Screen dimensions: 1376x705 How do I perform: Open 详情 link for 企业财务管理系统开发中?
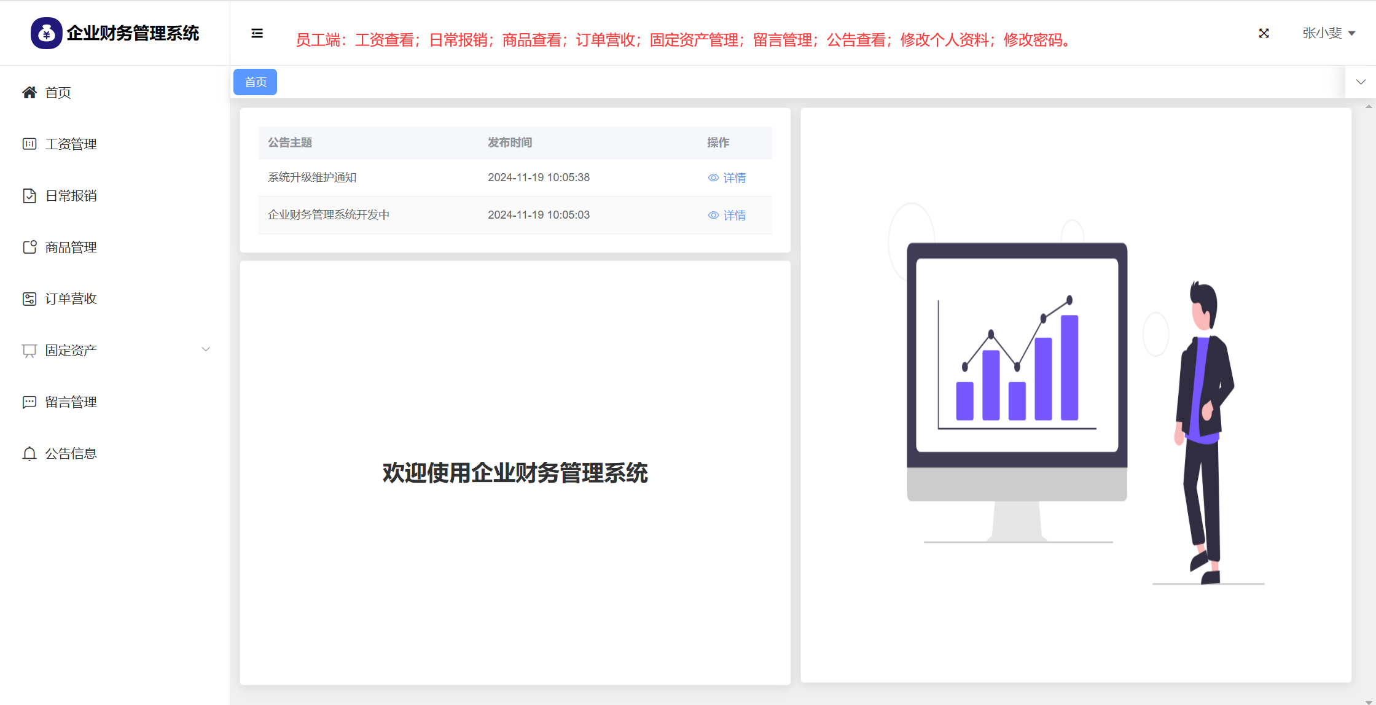pyautogui.click(x=734, y=216)
